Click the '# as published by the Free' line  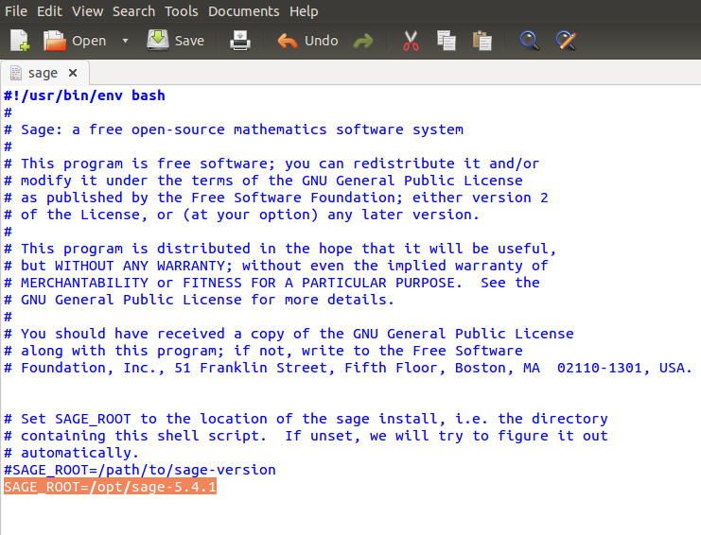[x=276, y=198]
